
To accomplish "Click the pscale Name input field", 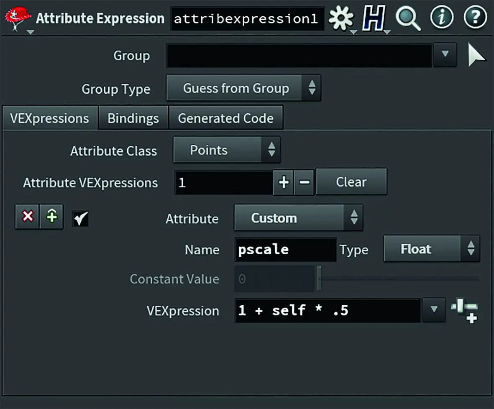I will (286, 250).
